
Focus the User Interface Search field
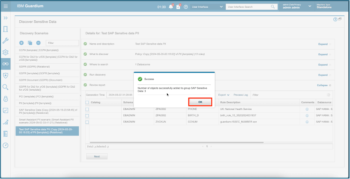248,7
